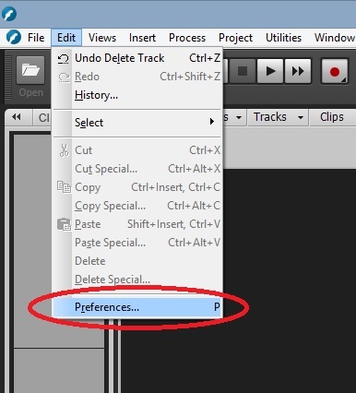
Task: Choose Undo Delete Track
Action: coord(137,58)
